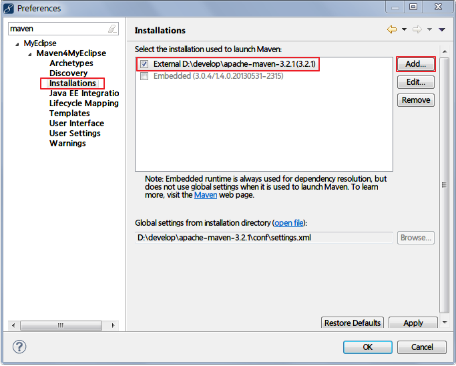
Task: Confirm with the OK button
Action: tap(368, 347)
